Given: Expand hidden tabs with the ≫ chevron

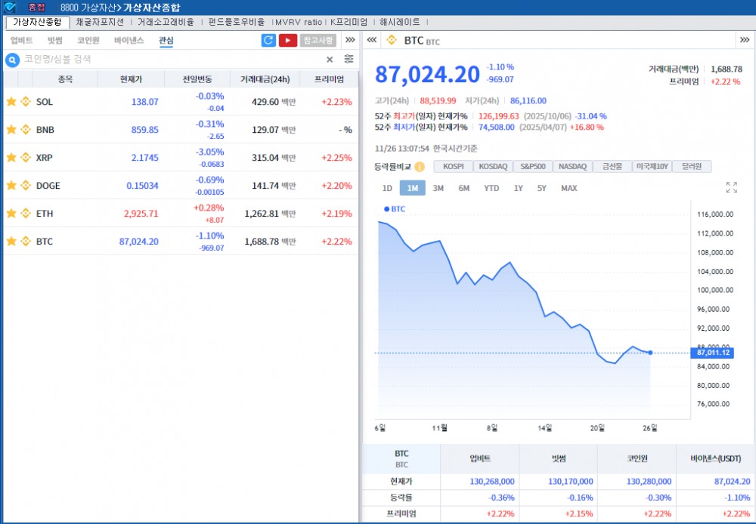Looking at the screenshot, I should click(x=349, y=40).
